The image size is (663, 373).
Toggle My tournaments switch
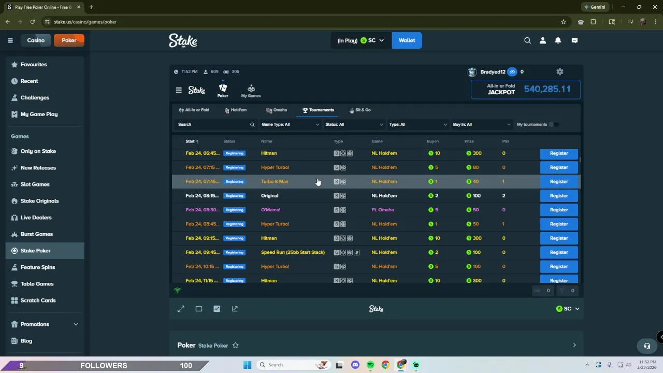click(554, 124)
